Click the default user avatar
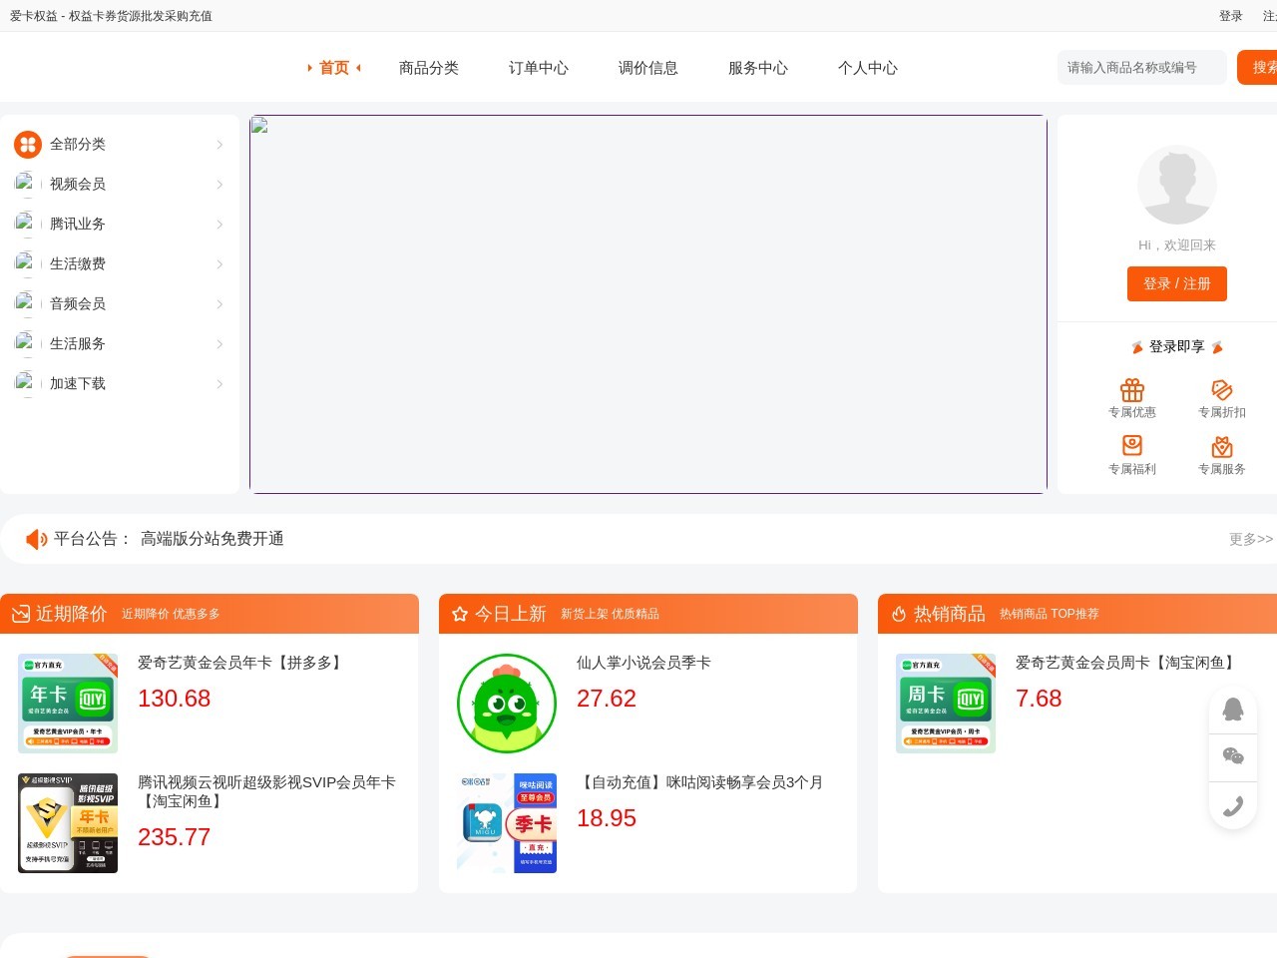This screenshot has width=1277, height=958. 1177,185
